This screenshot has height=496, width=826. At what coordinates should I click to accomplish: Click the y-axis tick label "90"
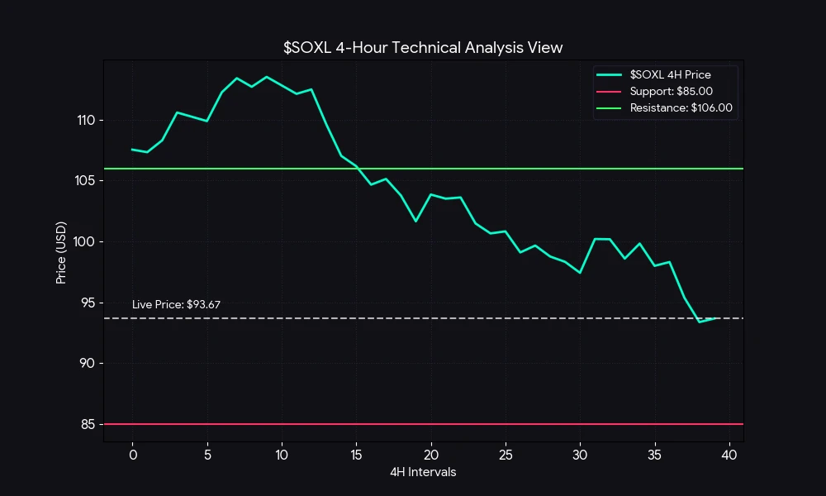click(88, 363)
